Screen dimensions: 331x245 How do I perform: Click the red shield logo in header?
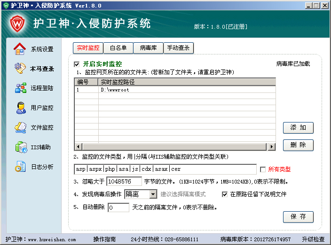coord(17,23)
